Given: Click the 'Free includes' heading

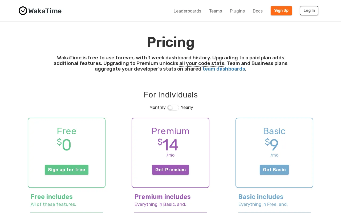Looking at the screenshot, I should click(52, 197).
